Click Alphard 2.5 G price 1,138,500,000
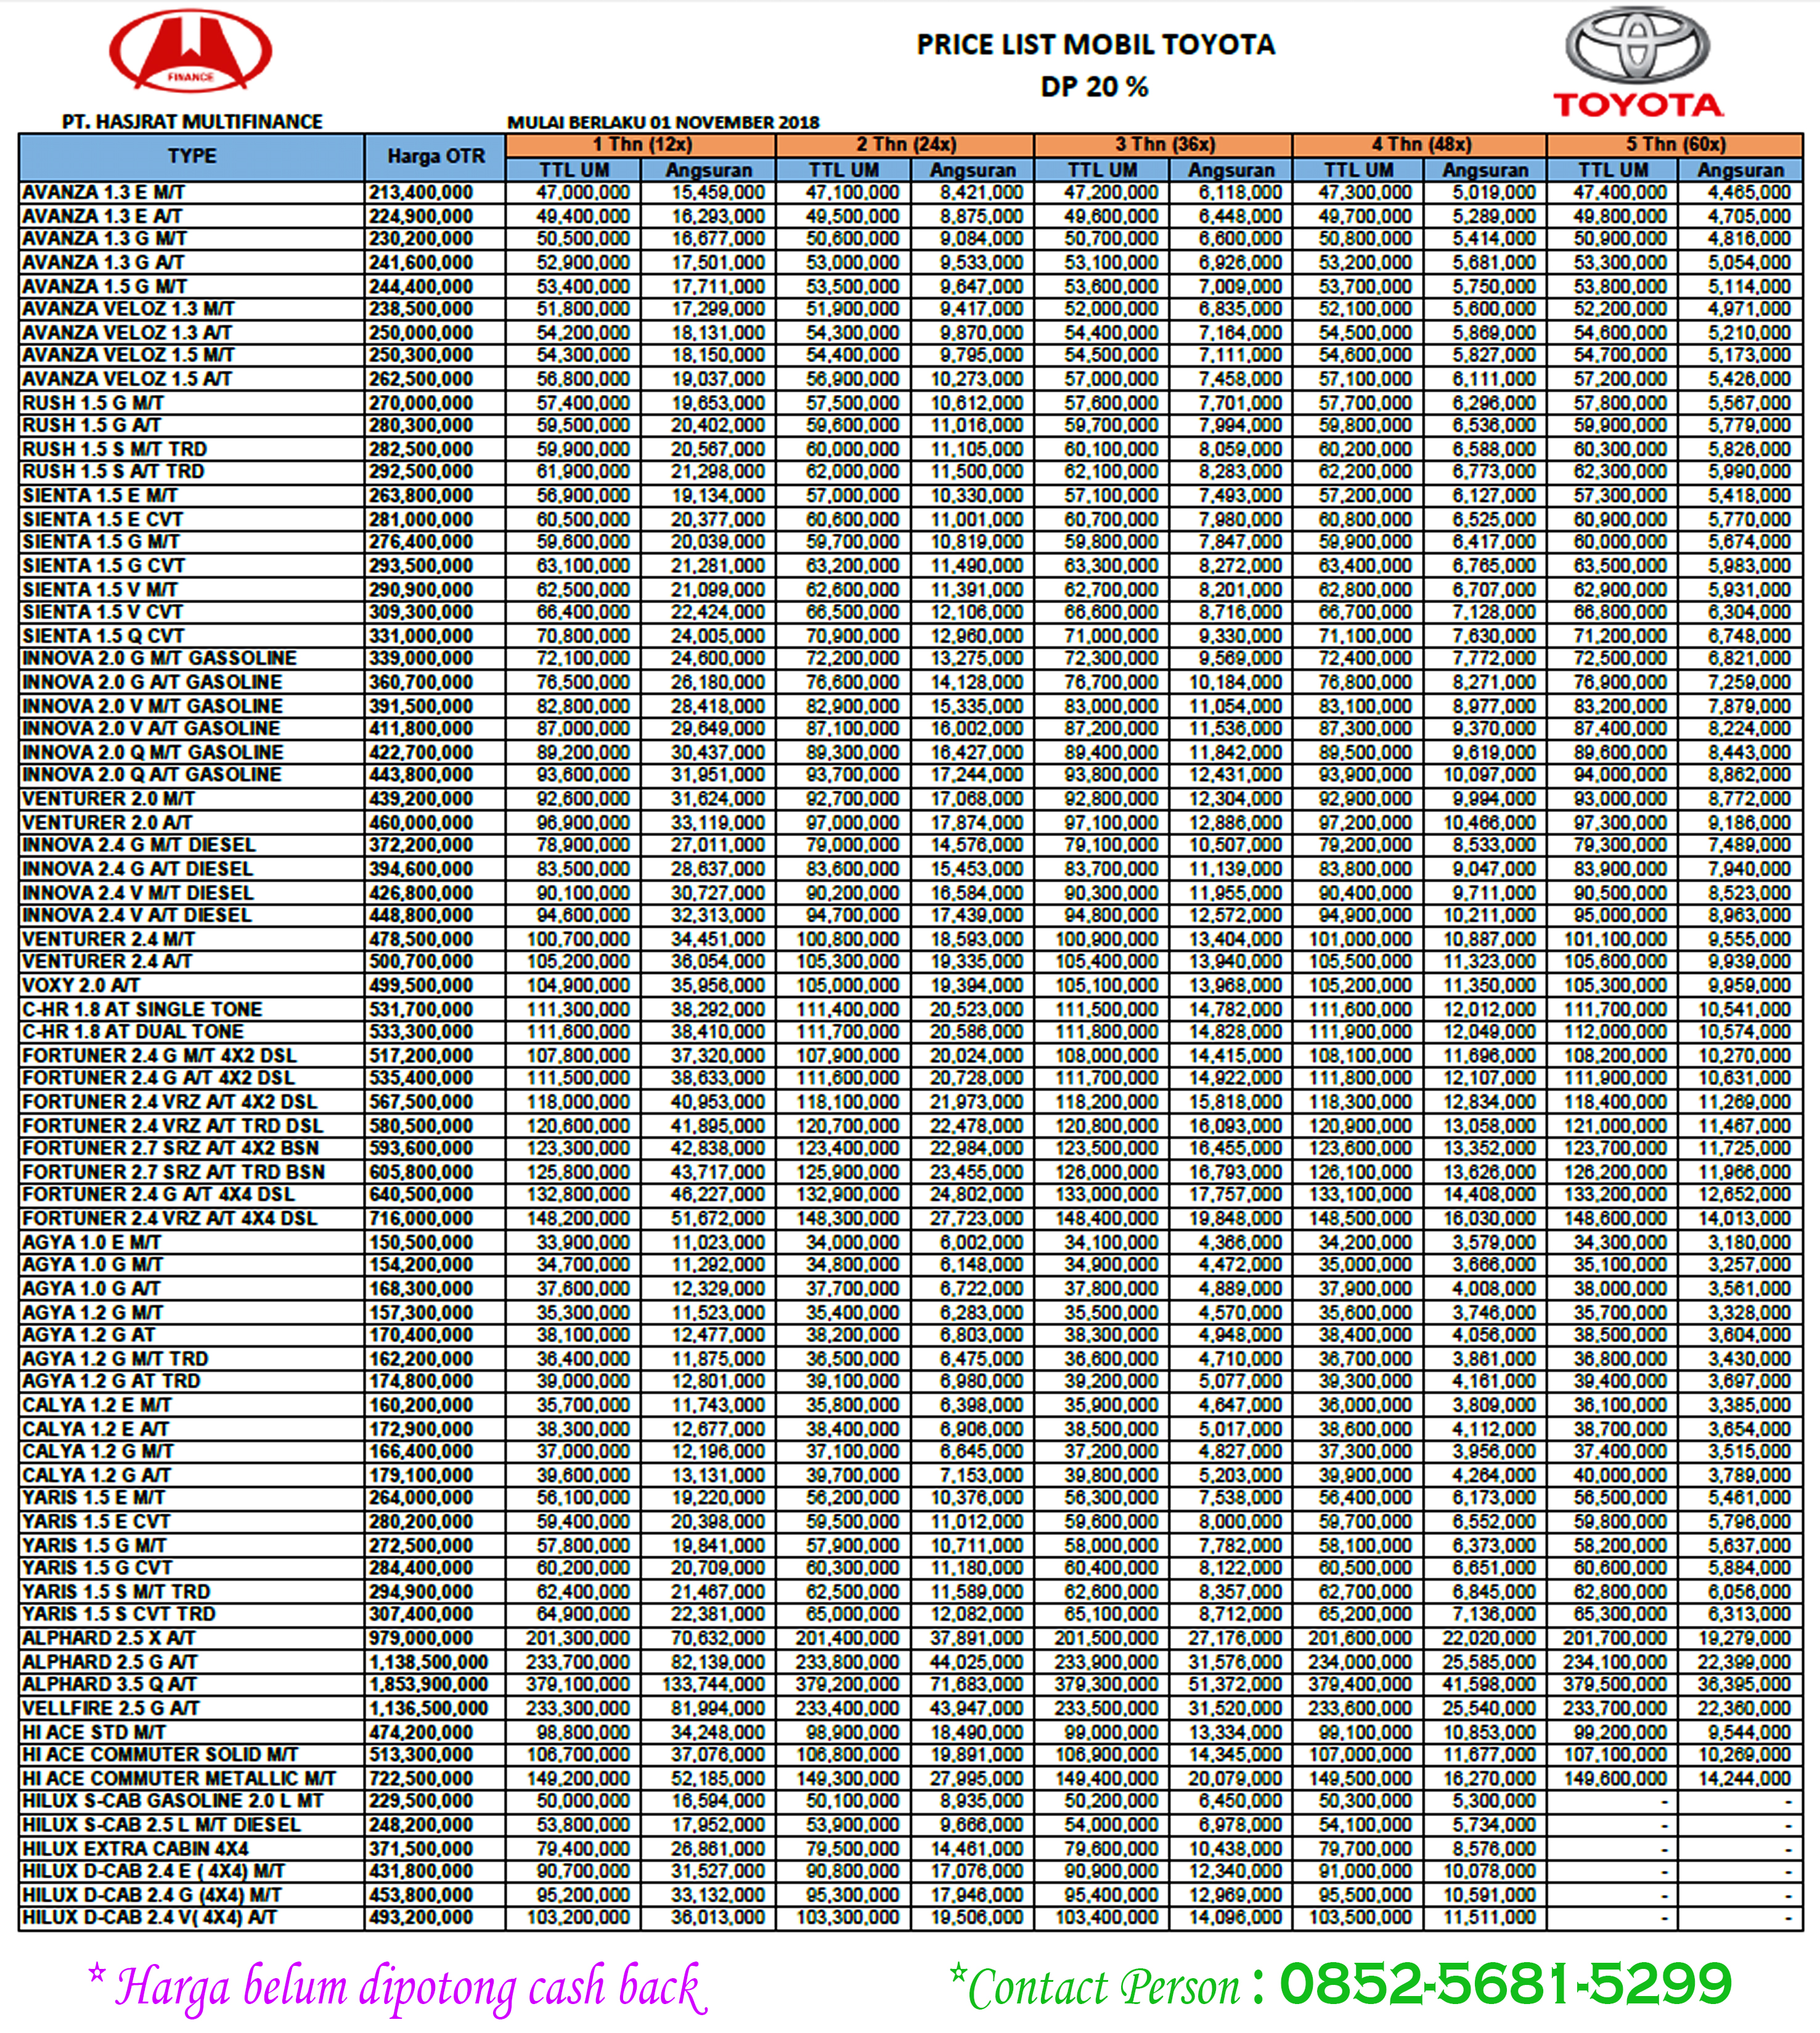Image resolution: width=1820 pixels, height=2033 pixels. click(428, 1661)
